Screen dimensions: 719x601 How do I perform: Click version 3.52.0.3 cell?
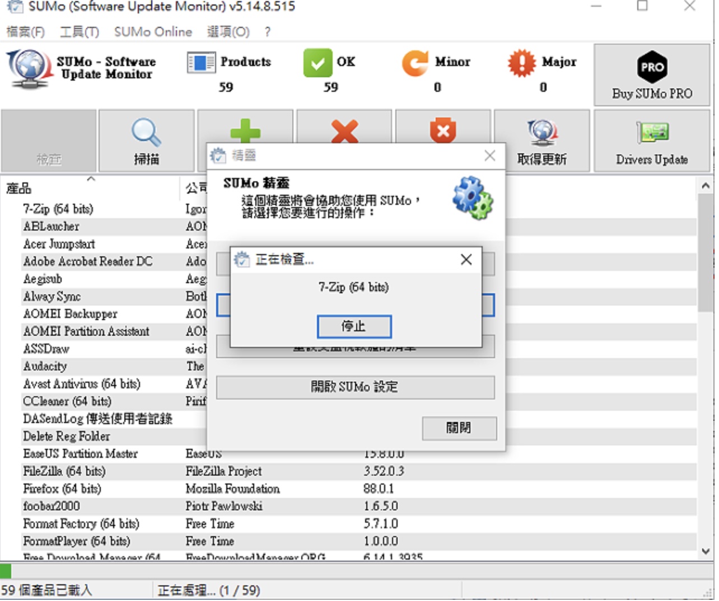pos(384,471)
